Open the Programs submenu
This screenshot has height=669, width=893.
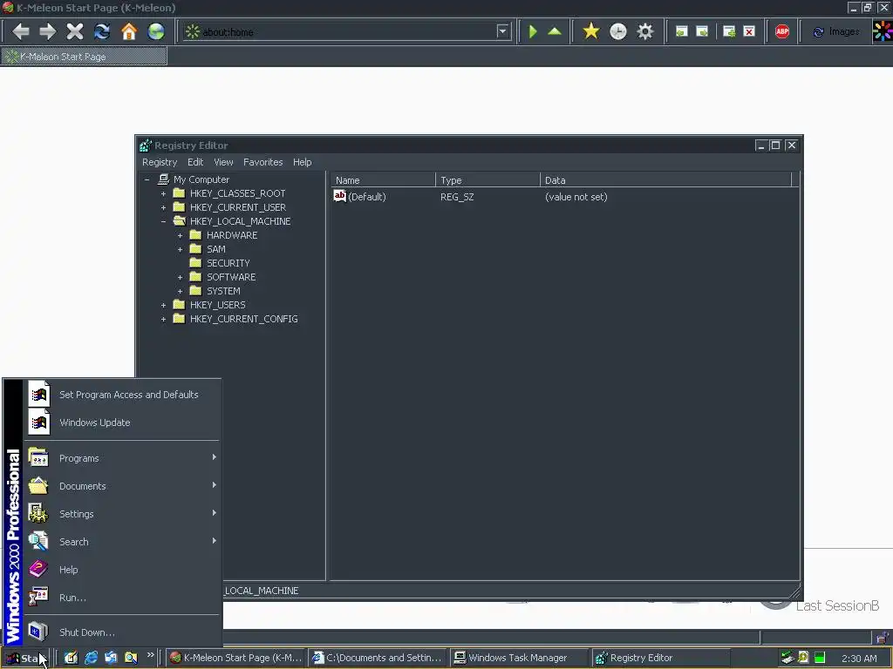122,458
